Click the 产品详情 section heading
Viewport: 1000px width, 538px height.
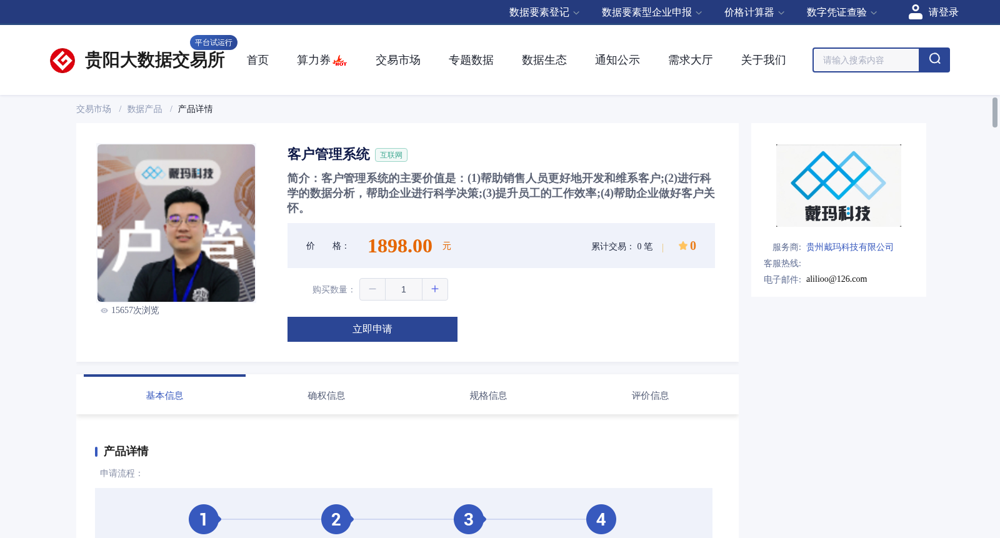(x=126, y=451)
